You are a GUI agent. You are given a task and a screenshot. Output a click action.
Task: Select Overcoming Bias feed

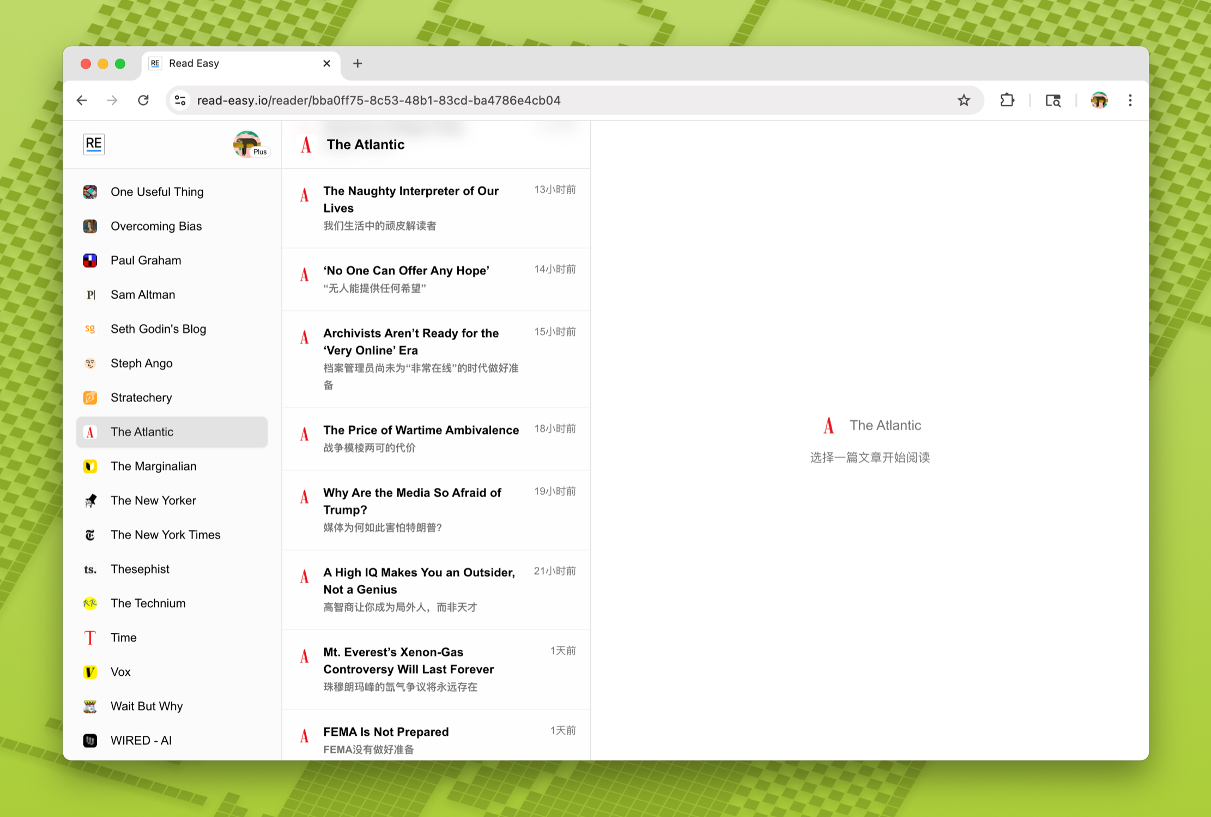click(x=172, y=226)
